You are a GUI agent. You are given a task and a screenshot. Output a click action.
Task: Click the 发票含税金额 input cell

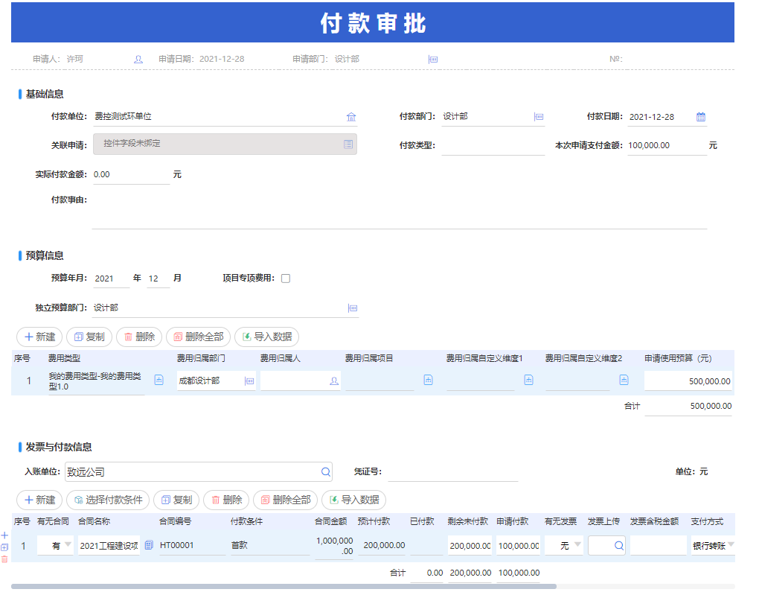tap(659, 546)
